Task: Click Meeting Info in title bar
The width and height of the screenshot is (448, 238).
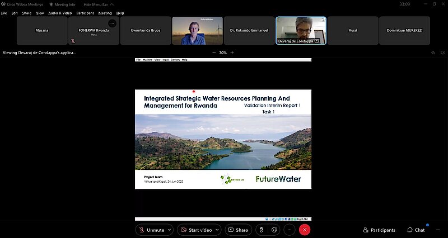Action: tap(64, 4)
